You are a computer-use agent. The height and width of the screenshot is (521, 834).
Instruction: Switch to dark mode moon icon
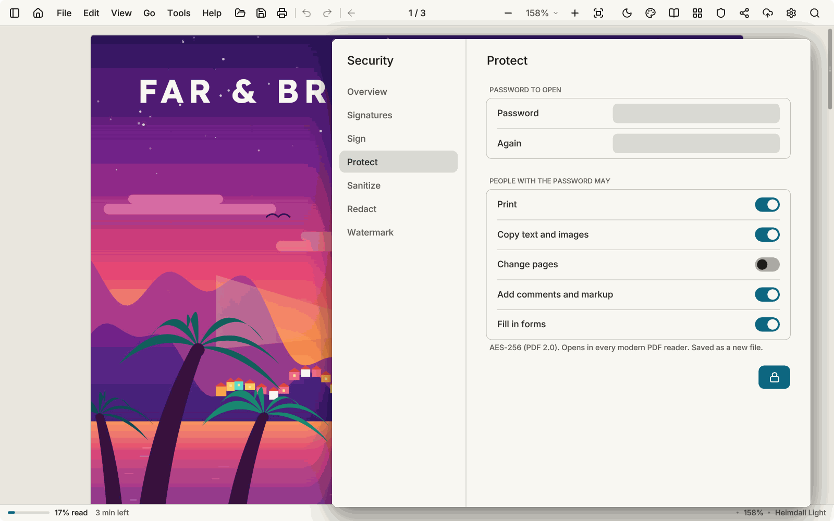(x=627, y=13)
